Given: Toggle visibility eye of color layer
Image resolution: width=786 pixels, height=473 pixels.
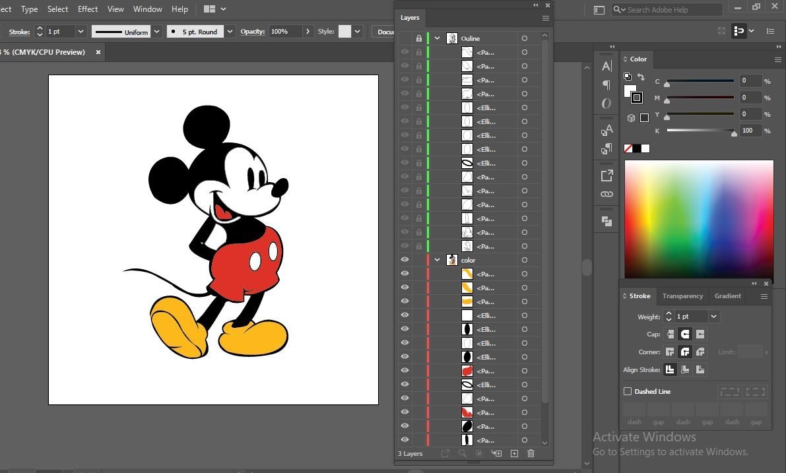Looking at the screenshot, I should point(405,259).
